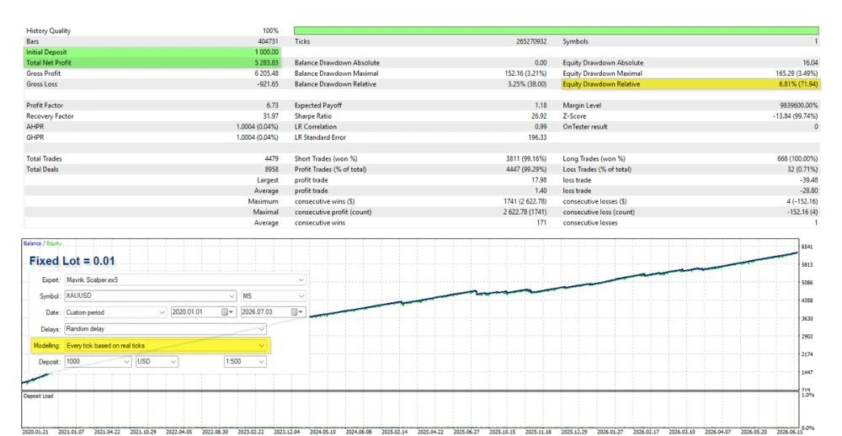This screenshot has width=842, height=436.
Task: Select the Profit Factor value 6.73
Action: click(273, 106)
